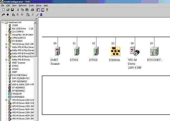
Task: Save project with the floppy disk icon
Action: (x=12, y=10)
